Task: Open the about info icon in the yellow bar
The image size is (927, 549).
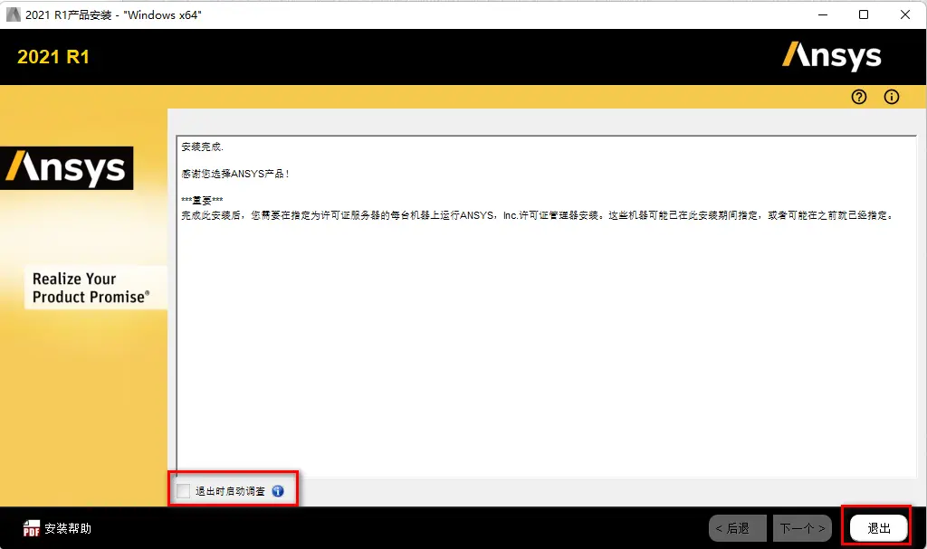Action: 891,97
